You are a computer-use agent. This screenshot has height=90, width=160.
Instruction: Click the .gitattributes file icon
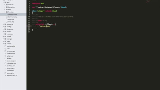click(5, 53)
